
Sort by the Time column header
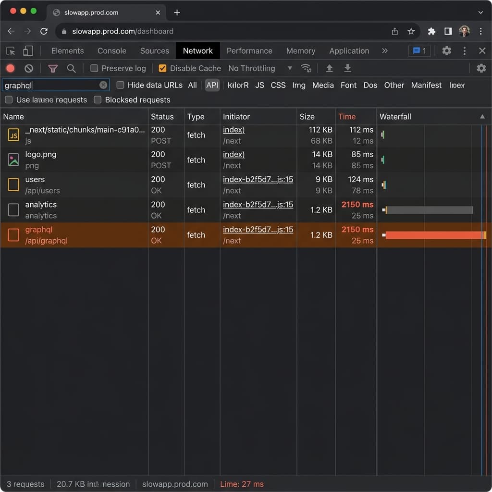click(356, 117)
